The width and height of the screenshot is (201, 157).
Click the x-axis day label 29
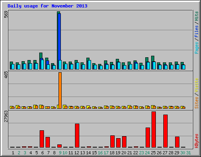(x=177, y=153)
